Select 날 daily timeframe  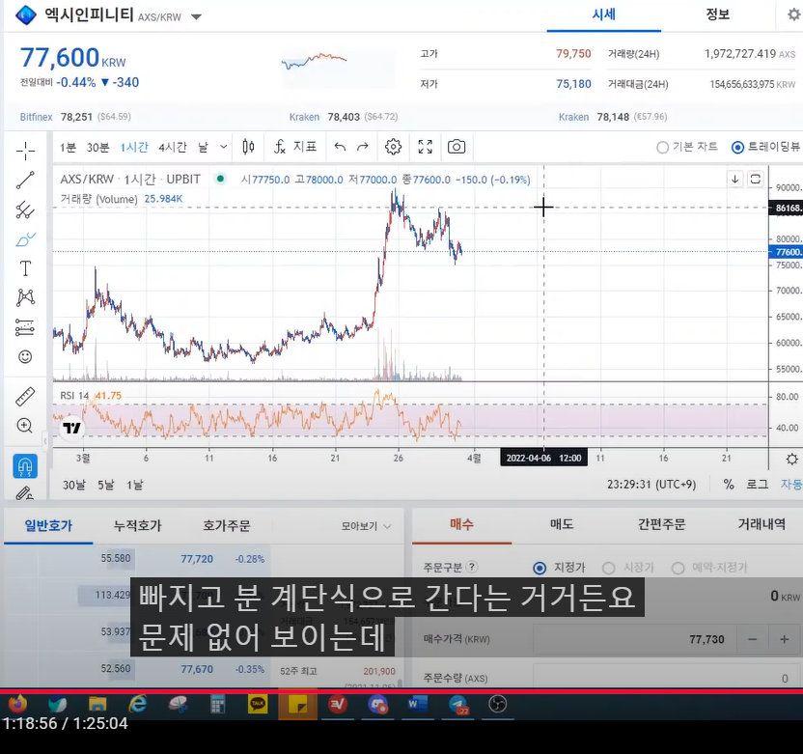(204, 148)
